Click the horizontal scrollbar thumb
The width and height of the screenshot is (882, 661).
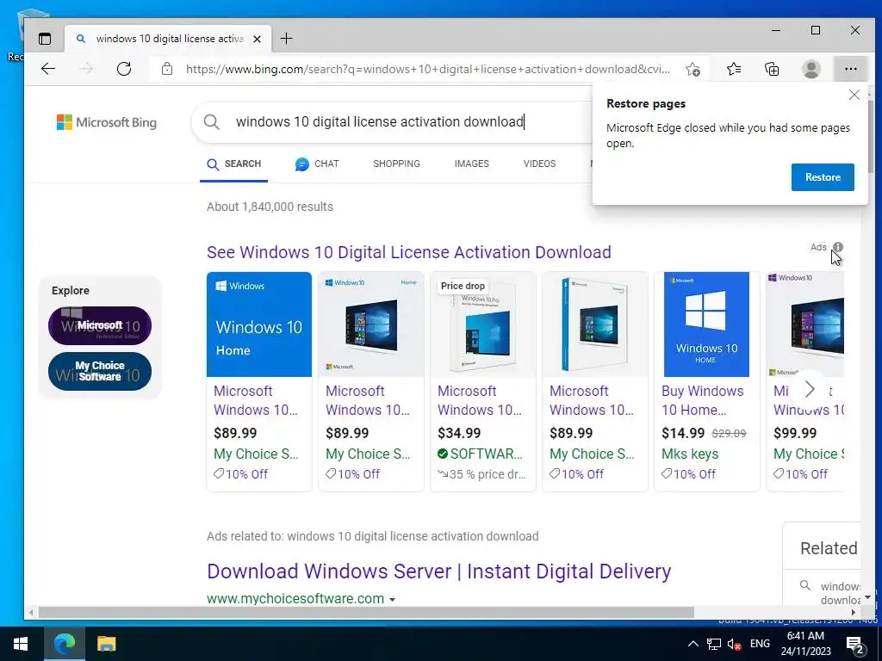pos(365,612)
